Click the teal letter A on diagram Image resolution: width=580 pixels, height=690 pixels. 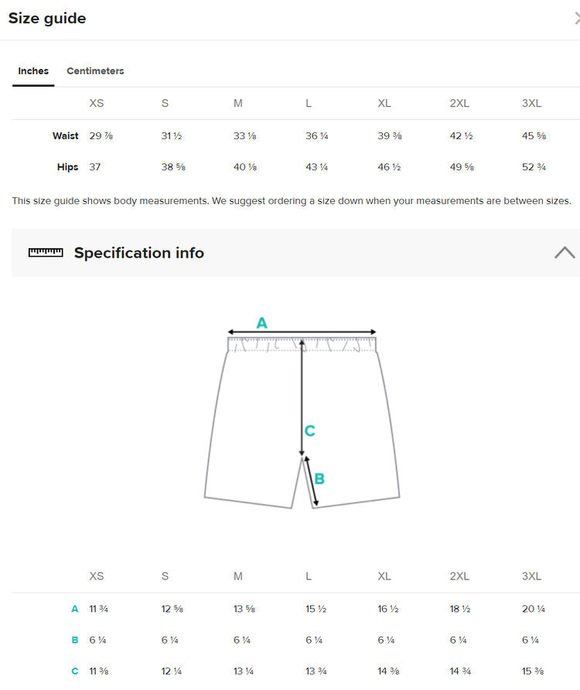pos(261,323)
